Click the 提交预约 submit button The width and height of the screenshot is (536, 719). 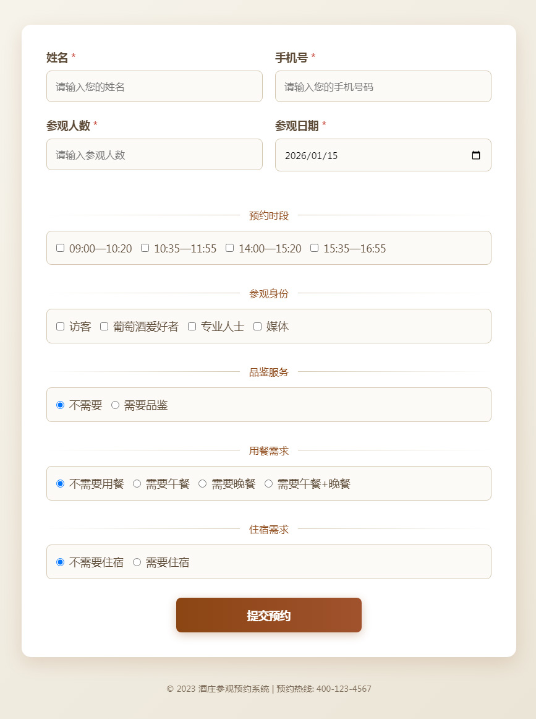click(268, 615)
